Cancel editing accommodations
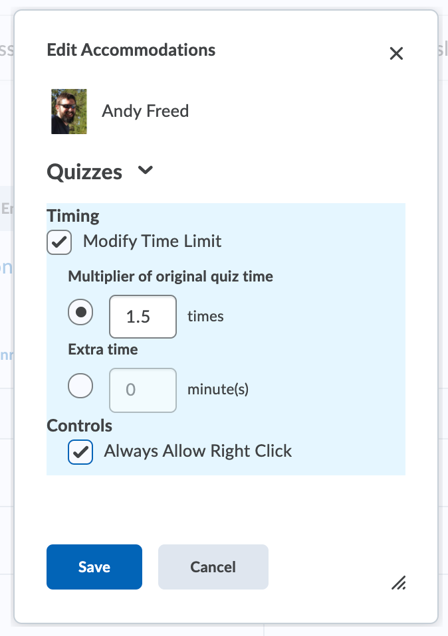448x636 pixels. [213, 566]
